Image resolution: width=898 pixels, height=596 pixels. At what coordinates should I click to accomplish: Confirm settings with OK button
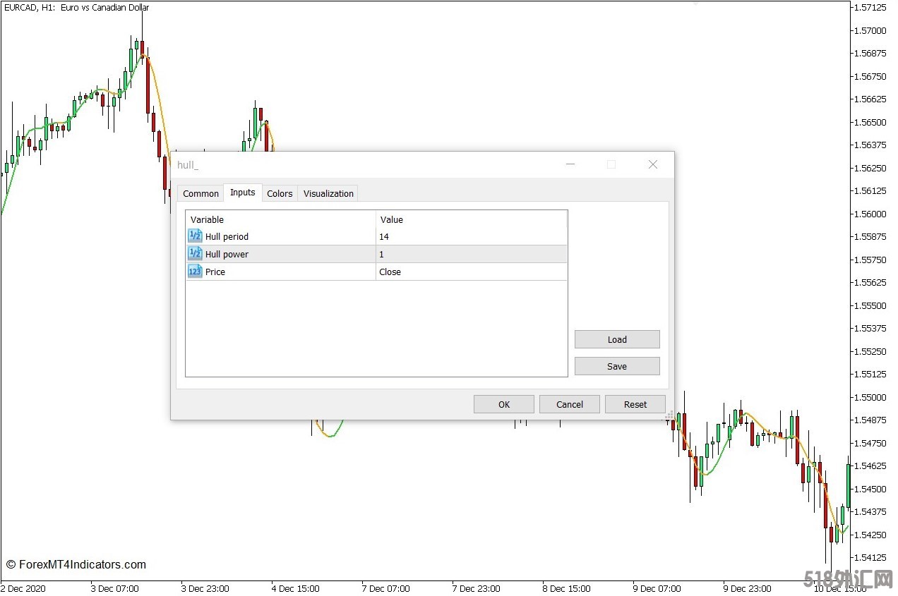point(504,404)
